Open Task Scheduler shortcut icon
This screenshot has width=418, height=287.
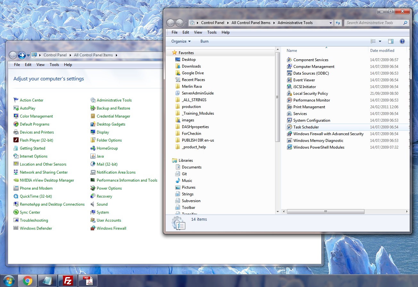[289, 127]
